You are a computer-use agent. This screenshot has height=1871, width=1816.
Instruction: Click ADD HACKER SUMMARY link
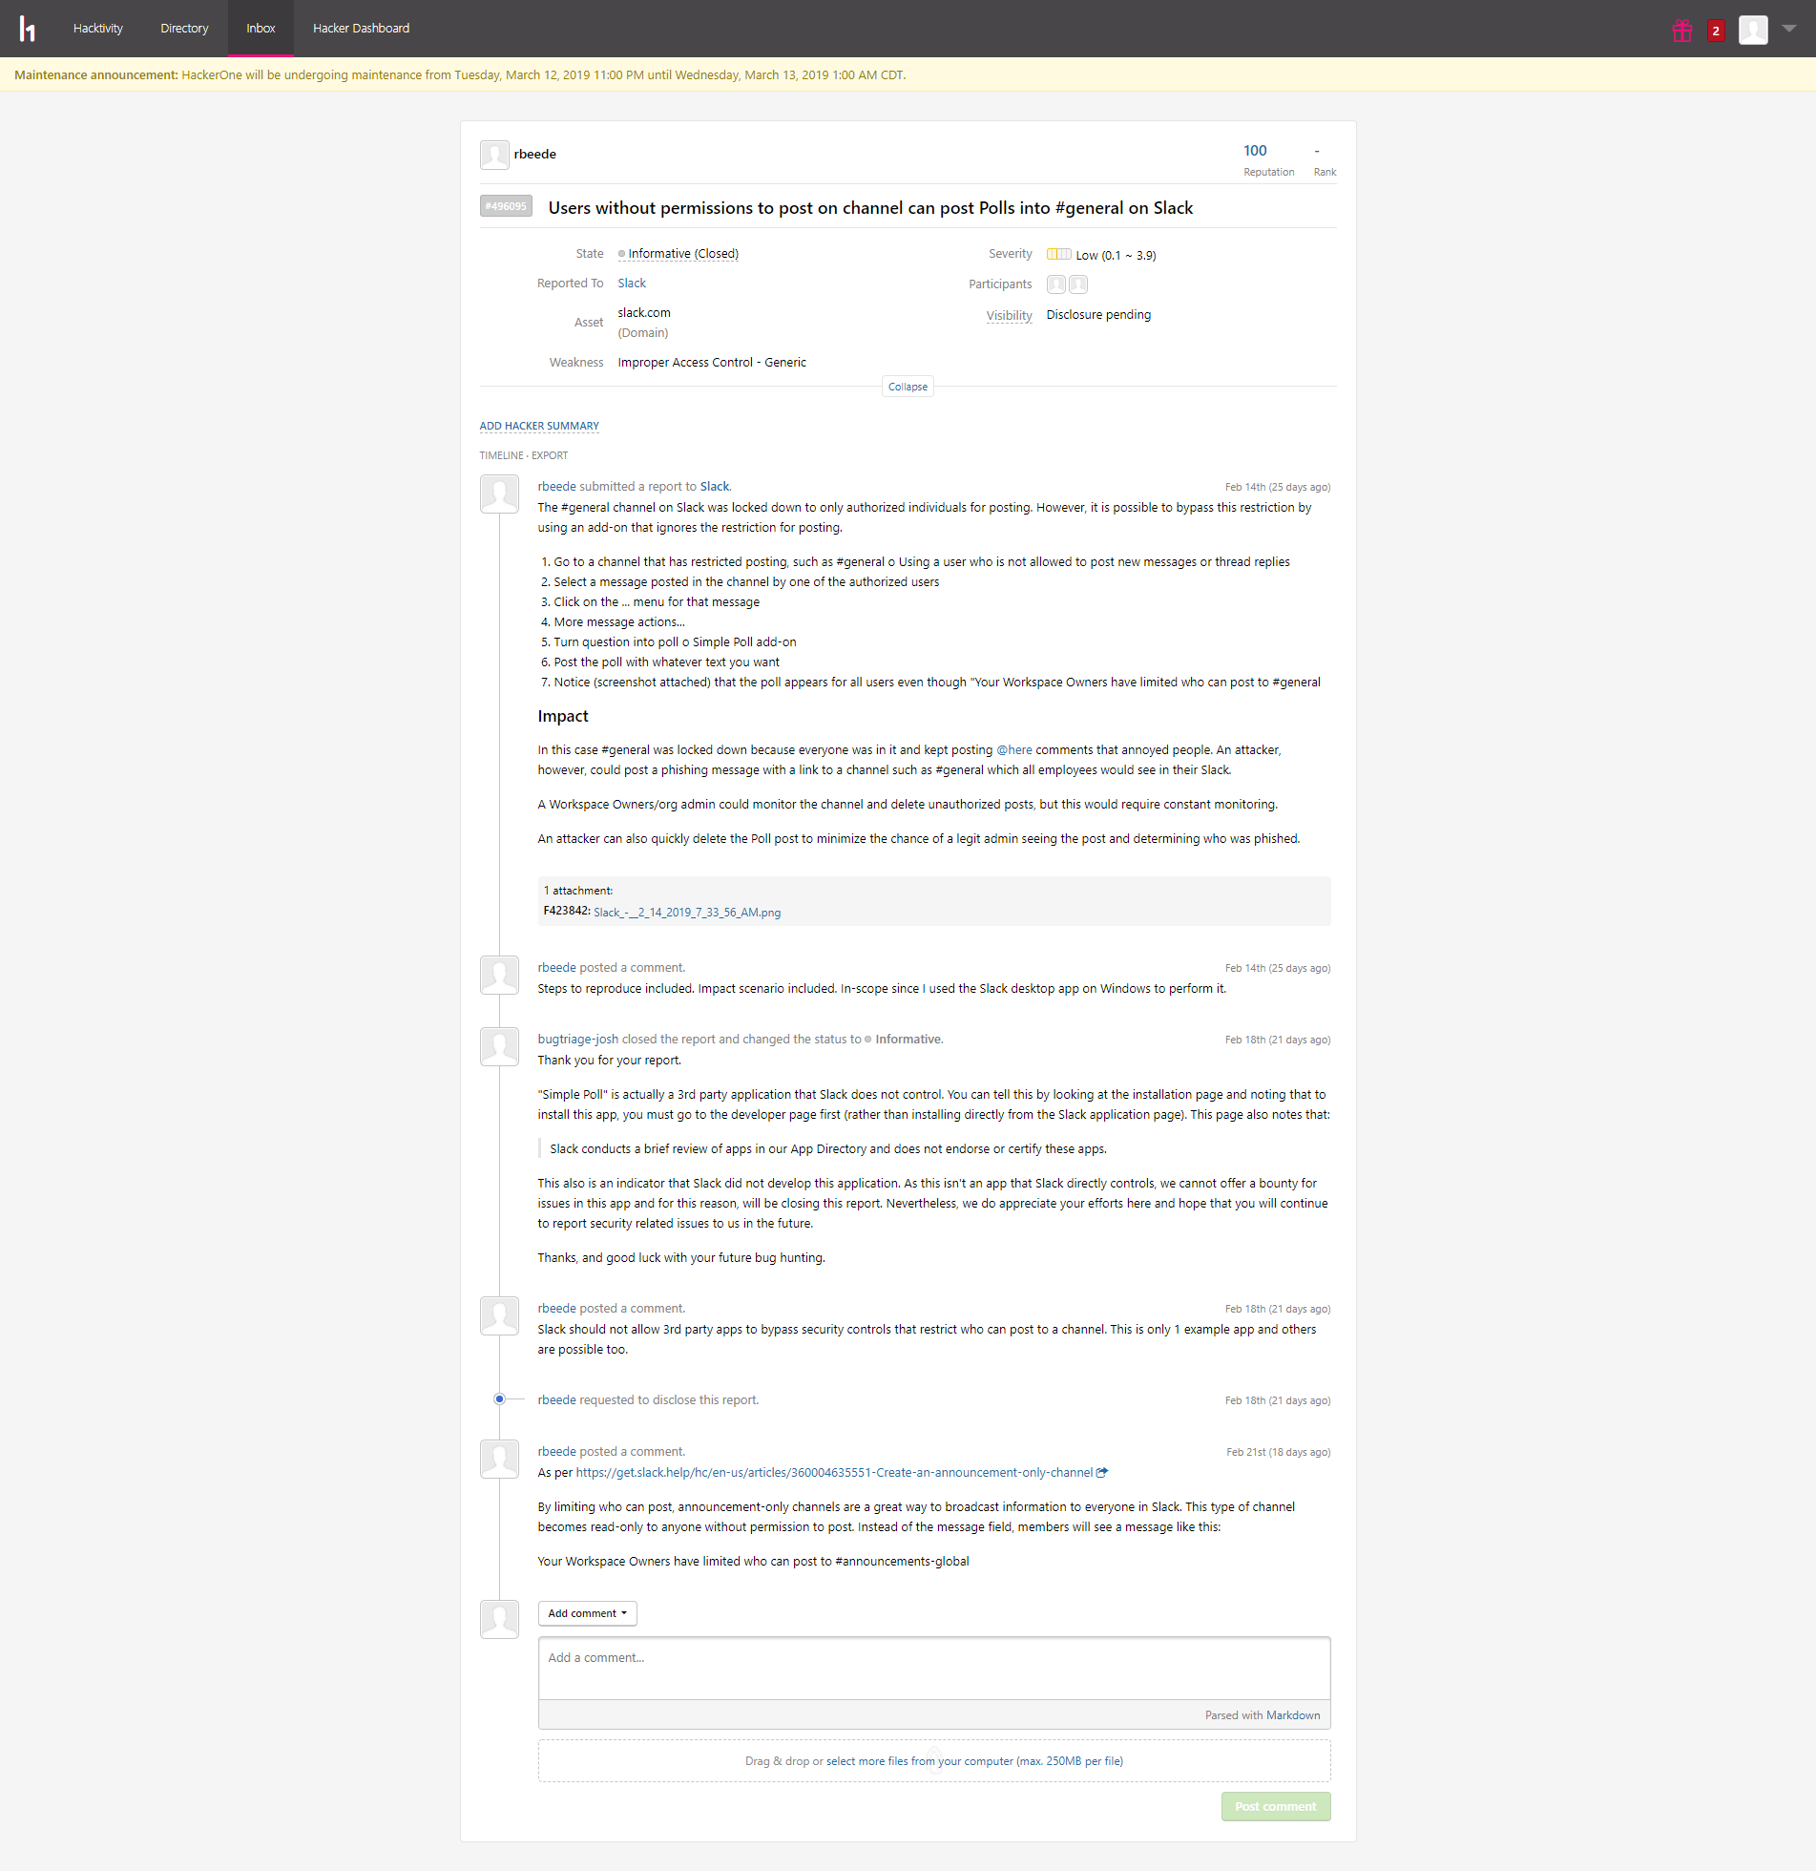(539, 426)
